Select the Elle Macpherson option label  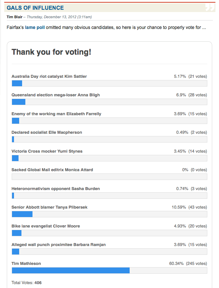(46, 132)
